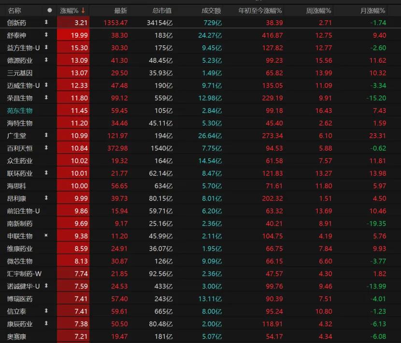Click the orange sort arrow beside 涨幅%
Viewport: 401px width, 343px height.
click(x=83, y=10)
